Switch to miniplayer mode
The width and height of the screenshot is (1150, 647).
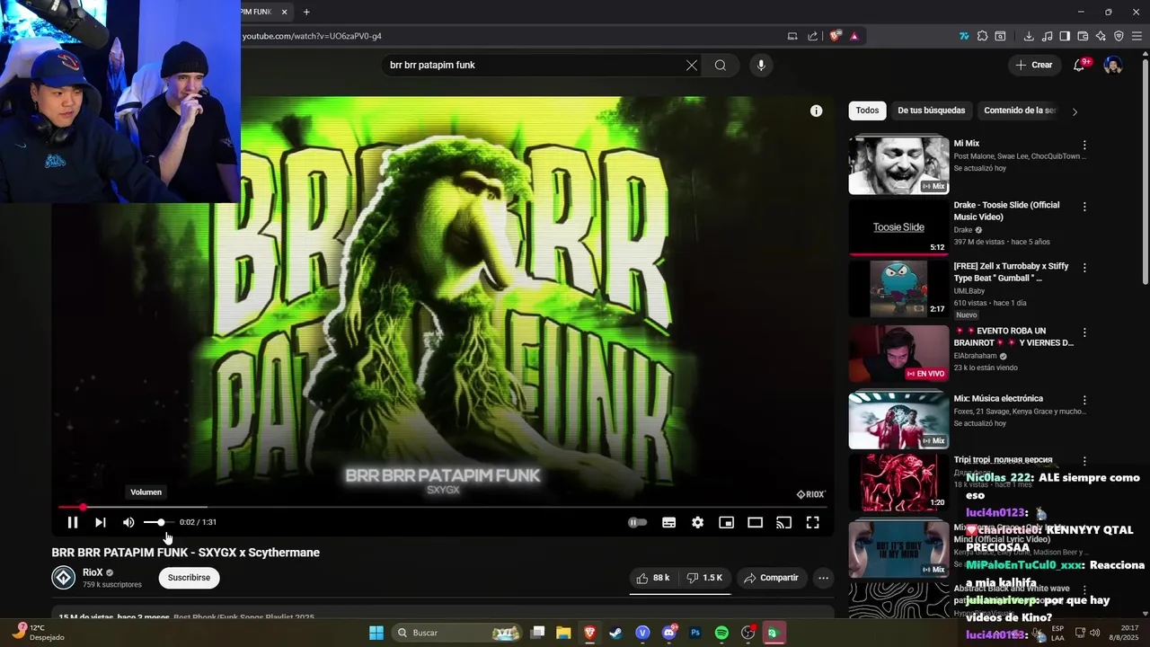click(726, 522)
